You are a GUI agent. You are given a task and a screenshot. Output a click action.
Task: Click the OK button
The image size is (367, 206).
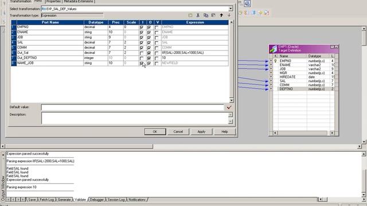[155, 132]
